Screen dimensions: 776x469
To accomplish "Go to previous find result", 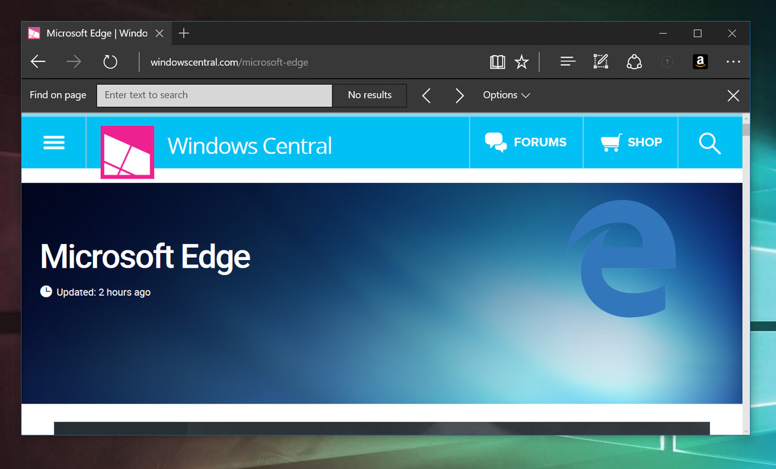I will (426, 96).
